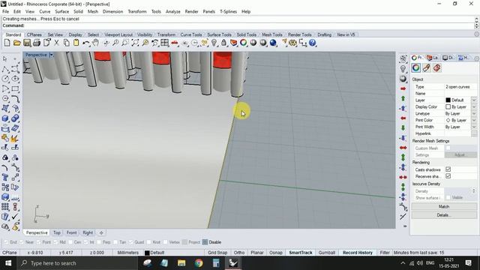Open the Print Color dropdown
The image size is (480, 270).
point(474,120)
